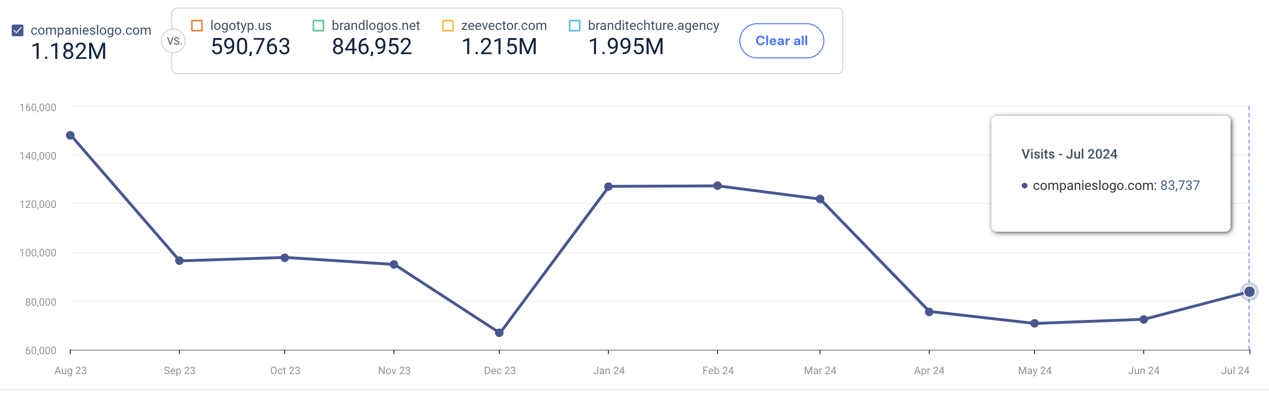1269x395 pixels.
Task: Select the Apr 24 chart point
Action: pyautogui.click(x=929, y=312)
